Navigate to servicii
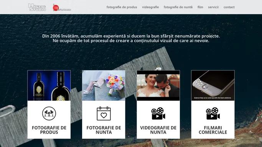 [213, 7]
